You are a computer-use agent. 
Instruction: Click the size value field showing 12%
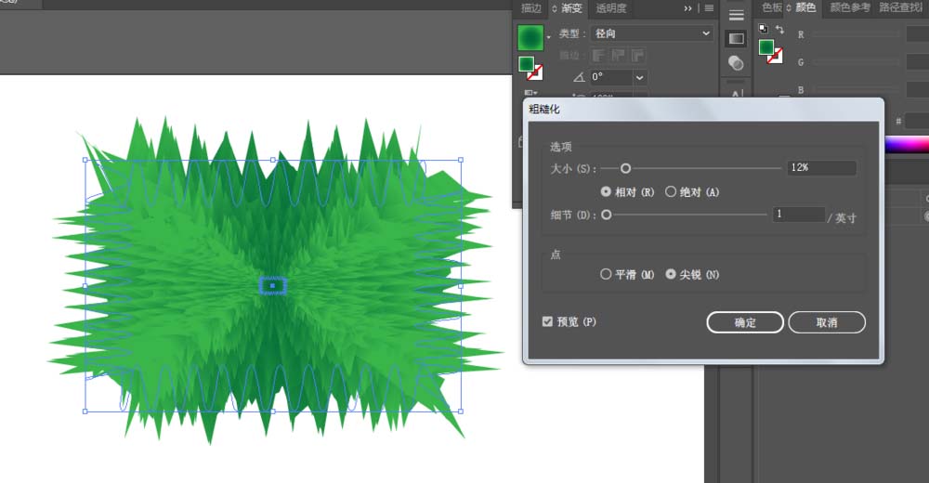[821, 168]
